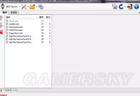Switch to the 插件 tab
This screenshot has height=96, width=140.
click(5, 12)
